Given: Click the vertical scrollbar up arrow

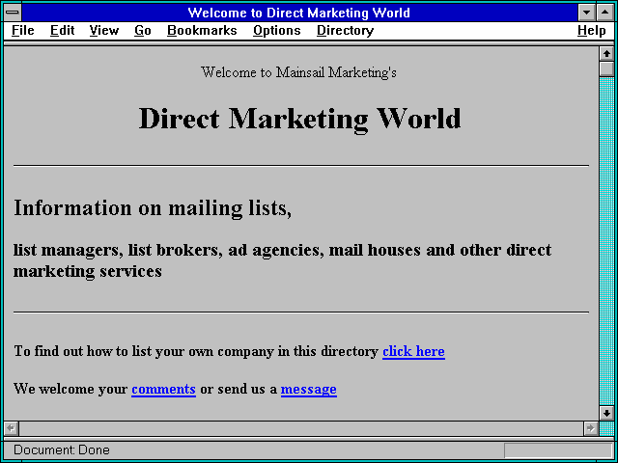Looking at the screenshot, I should (x=606, y=54).
